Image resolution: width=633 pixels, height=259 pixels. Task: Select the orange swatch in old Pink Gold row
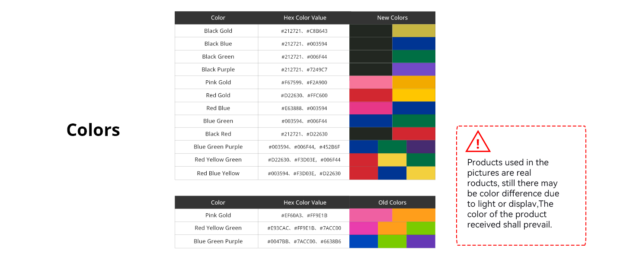(413, 215)
